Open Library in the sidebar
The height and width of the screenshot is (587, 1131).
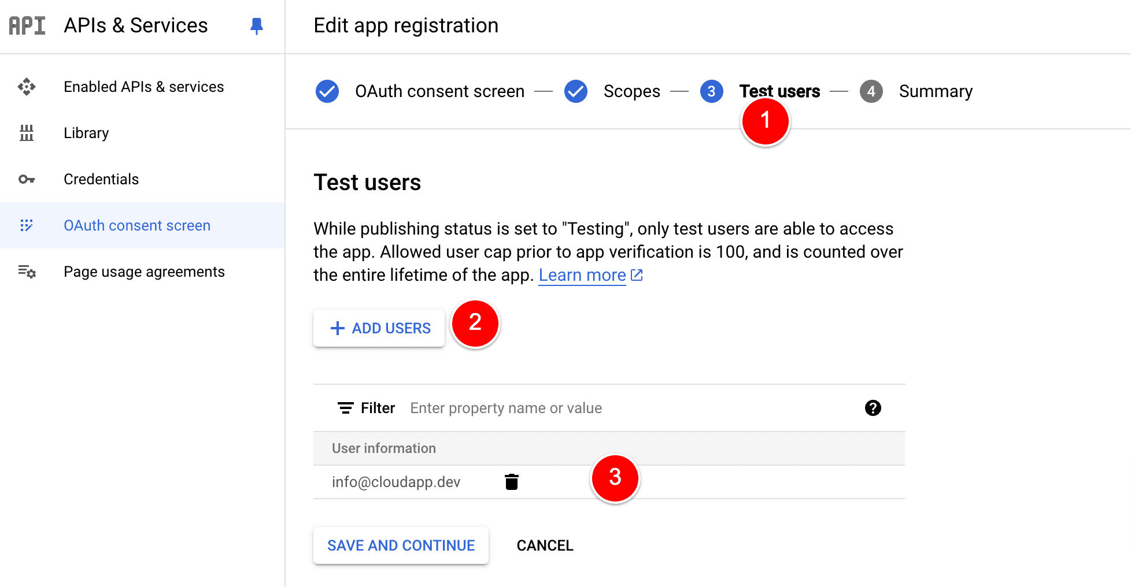86,133
